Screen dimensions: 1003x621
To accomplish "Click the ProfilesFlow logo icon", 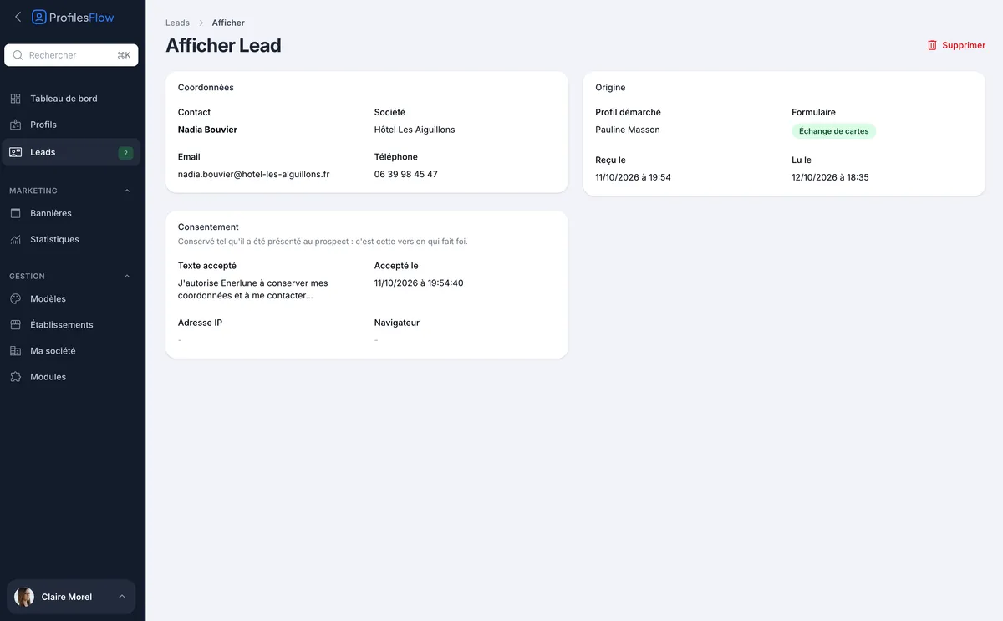I will pos(38,17).
